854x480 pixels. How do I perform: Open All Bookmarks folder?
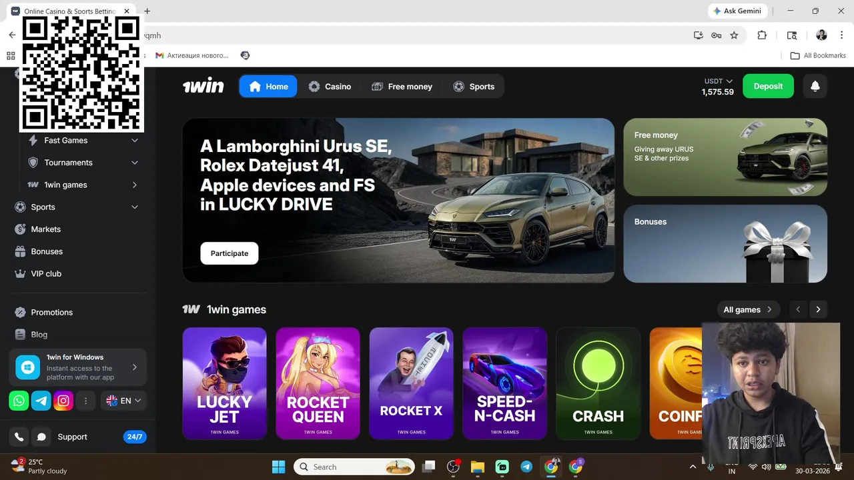[x=818, y=55]
